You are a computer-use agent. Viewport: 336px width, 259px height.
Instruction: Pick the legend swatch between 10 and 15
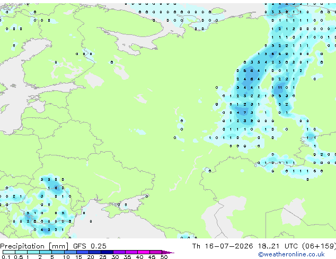tap(70, 252)
